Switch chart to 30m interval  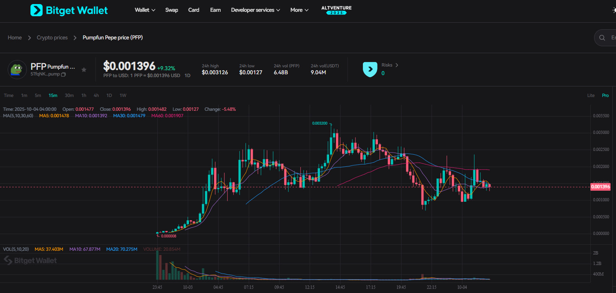(x=69, y=95)
